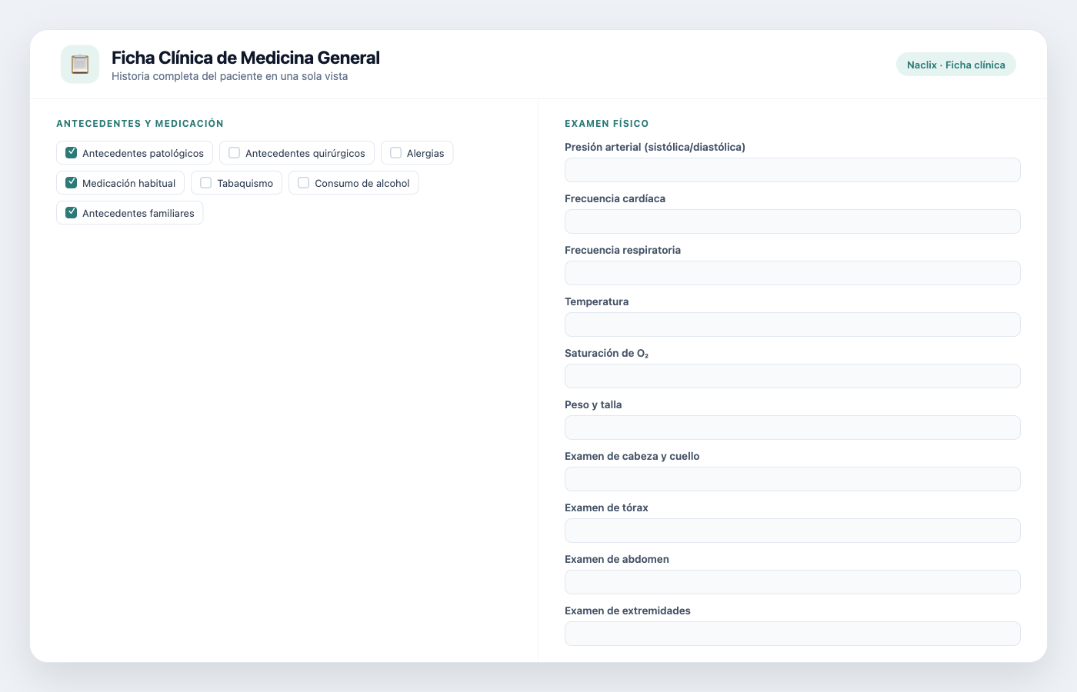Focus the Examen de abdomen input
This screenshot has height=692, width=1077.
tap(792, 582)
